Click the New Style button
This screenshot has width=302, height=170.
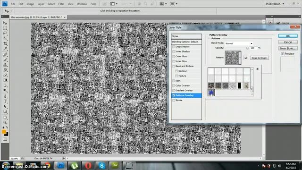tap(288, 48)
